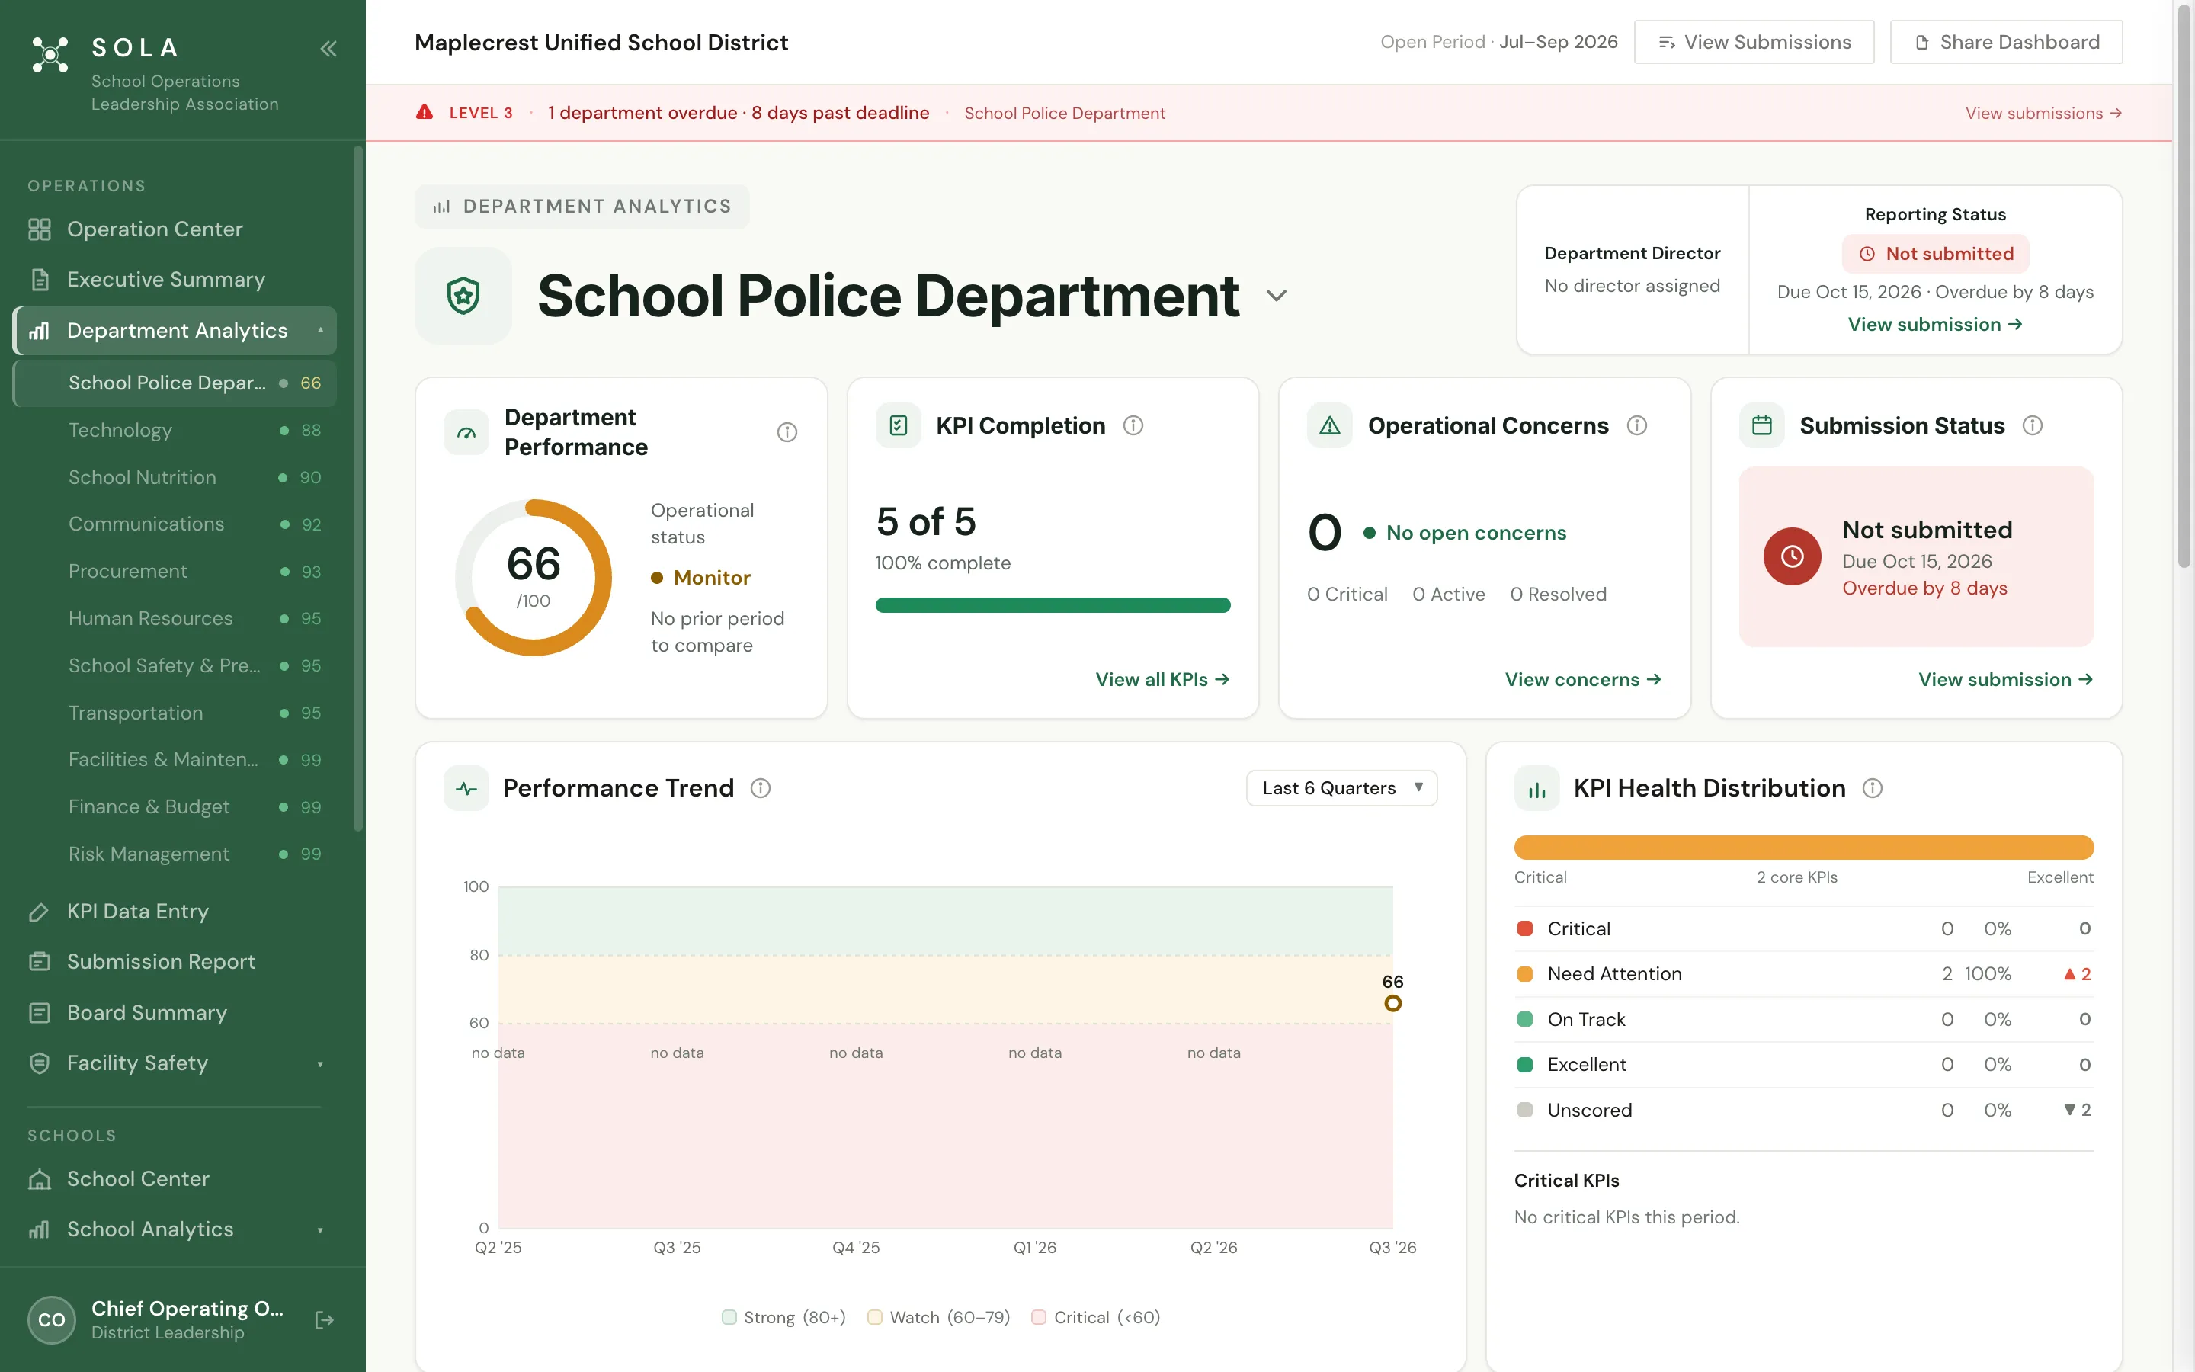Click the orange KPI Health Distribution bar
Image resolution: width=2195 pixels, height=1372 pixels.
[1803, 848]
